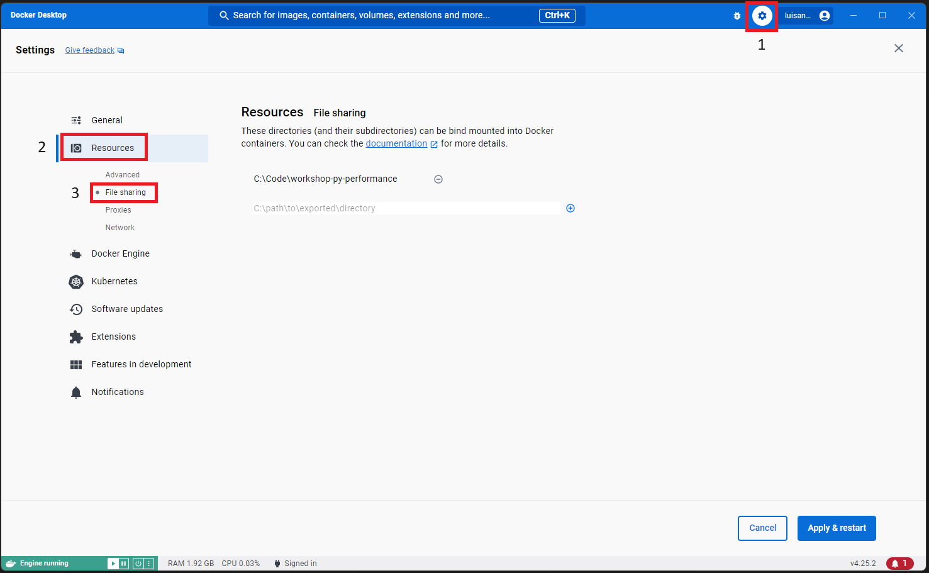Click the Signed in status
The width and height of the screenshot is (929, 573).
[x=295, y=564]
